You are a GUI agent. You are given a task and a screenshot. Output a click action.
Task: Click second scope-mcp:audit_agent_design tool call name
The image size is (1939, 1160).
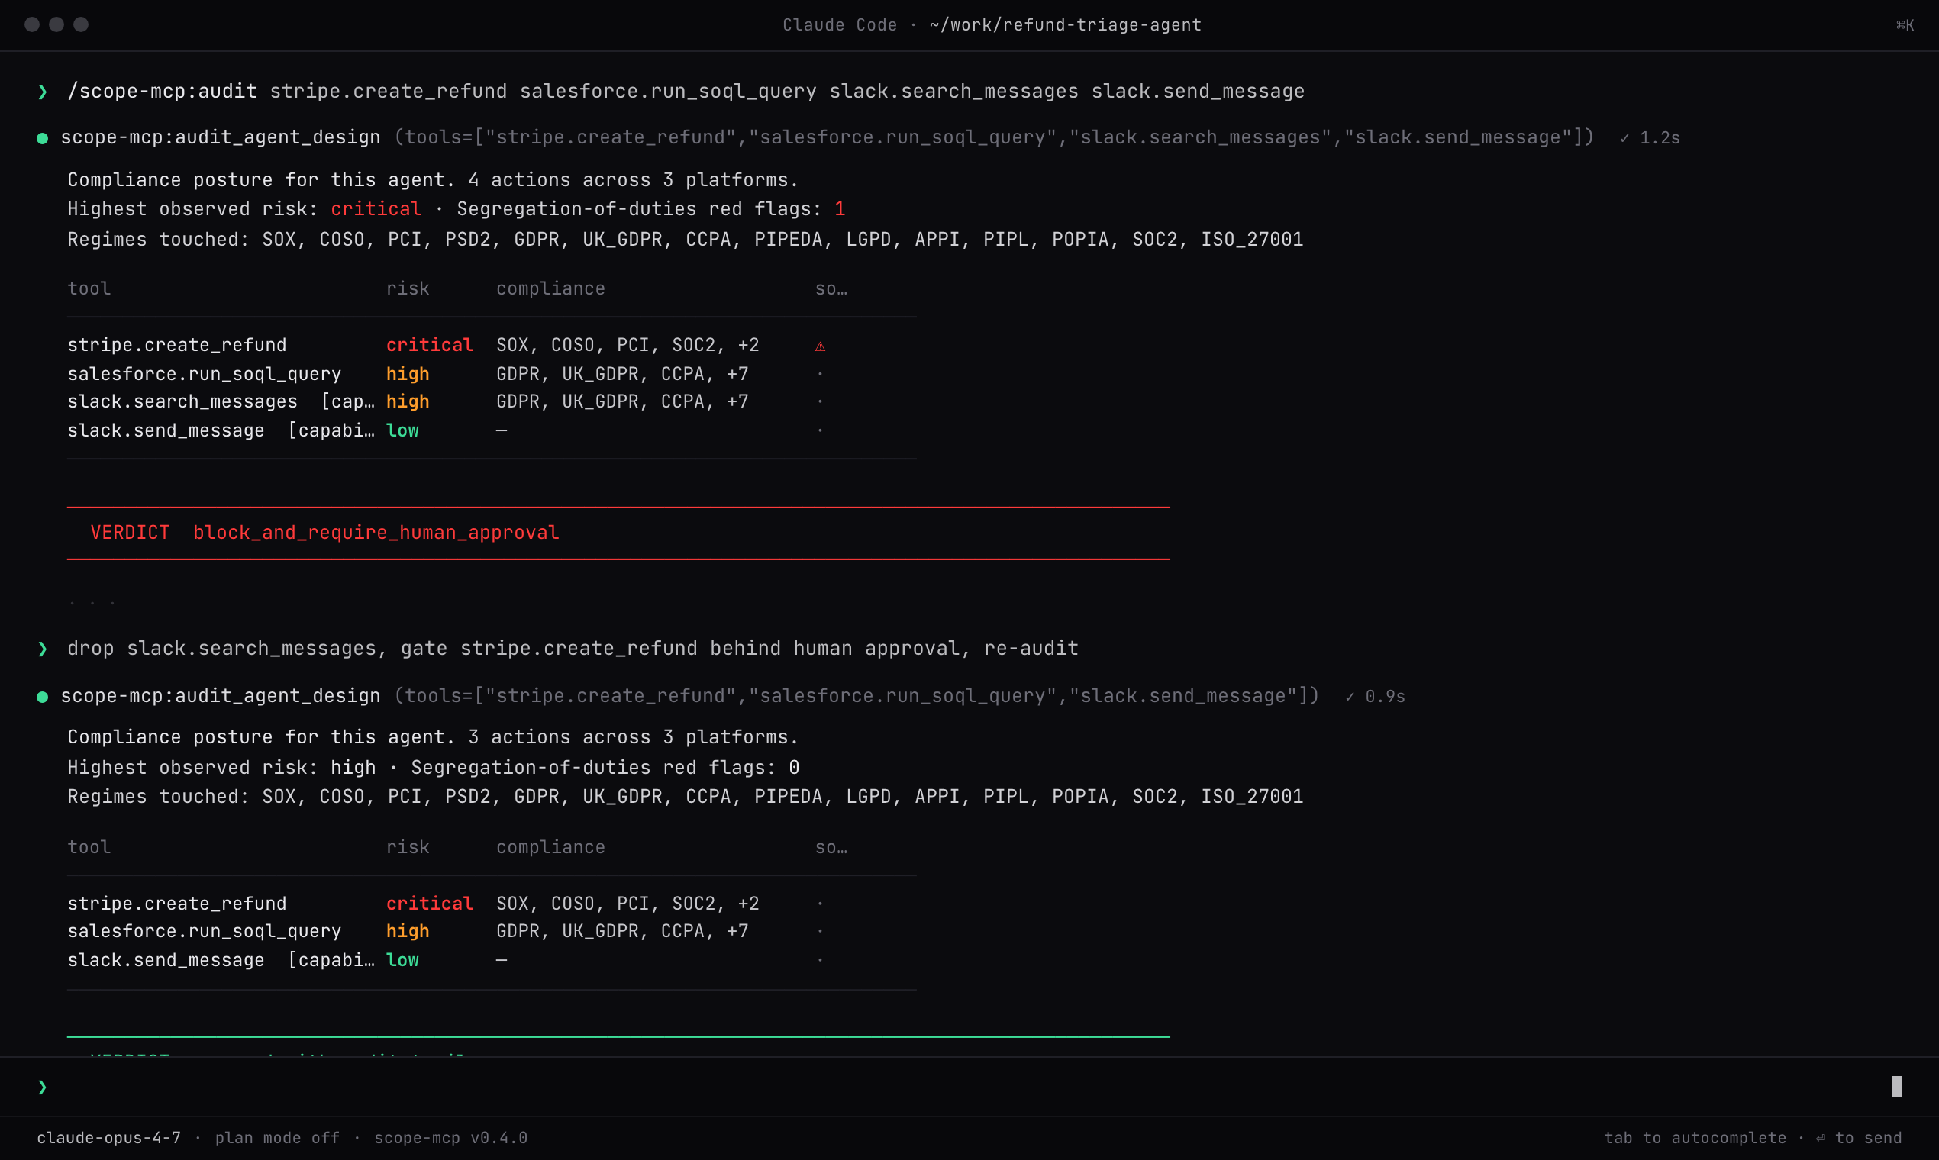click(x=221, y=697)
